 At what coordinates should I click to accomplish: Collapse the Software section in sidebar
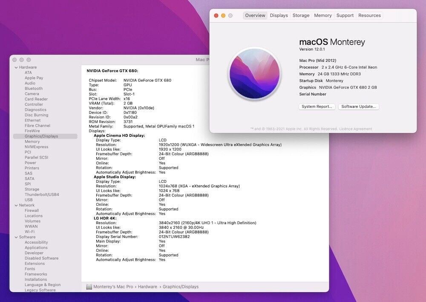(16, 237)
